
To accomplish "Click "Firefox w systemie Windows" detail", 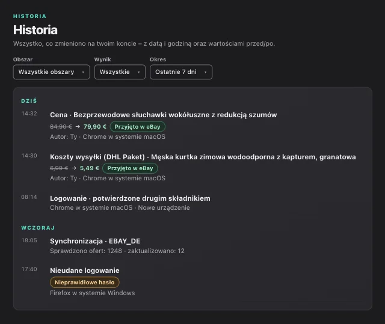I will point(92,293).
